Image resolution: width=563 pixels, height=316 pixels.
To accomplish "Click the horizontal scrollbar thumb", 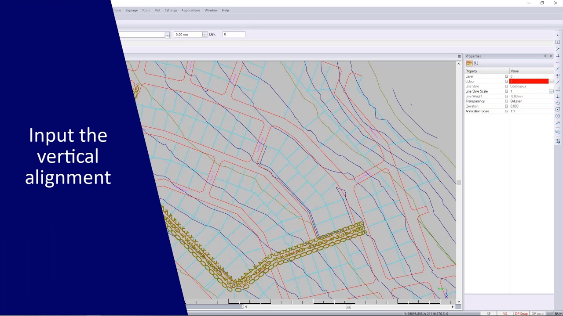I will coord(348,307).
